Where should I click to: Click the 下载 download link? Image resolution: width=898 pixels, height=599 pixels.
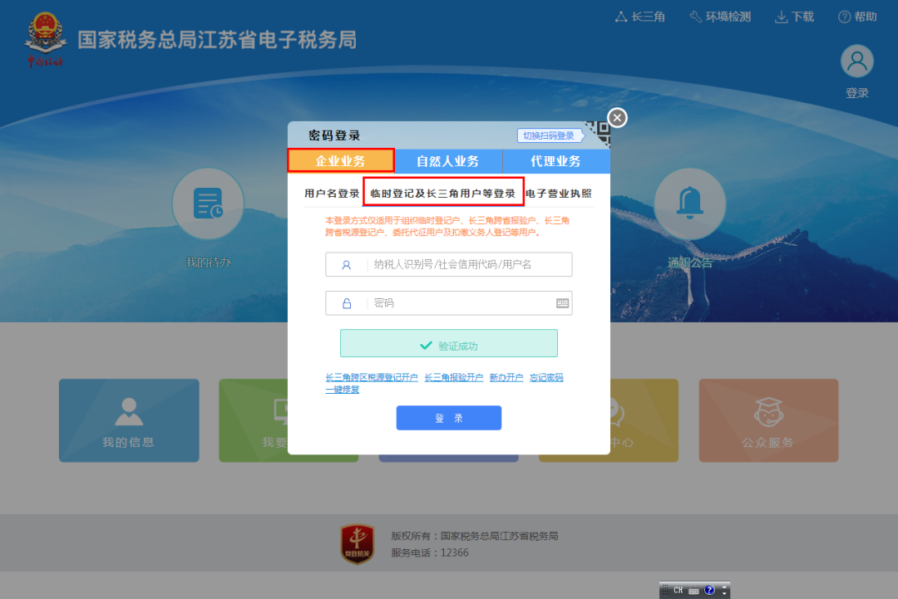click(x=794, y=17)
